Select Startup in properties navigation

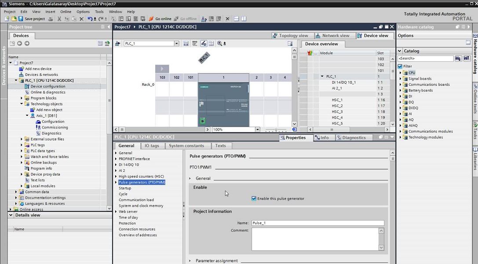[125, 188]
